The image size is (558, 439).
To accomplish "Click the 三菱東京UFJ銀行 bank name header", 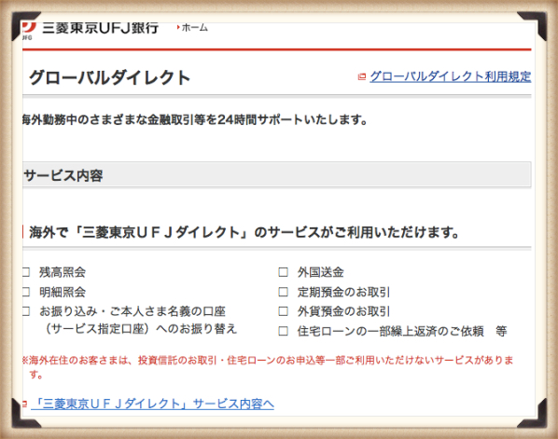I will coord(100,28).
